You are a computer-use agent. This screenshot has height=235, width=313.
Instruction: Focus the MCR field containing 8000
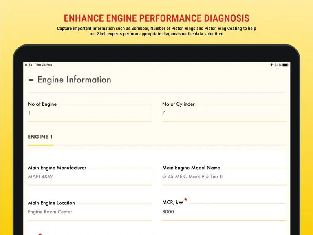click(x=224, y=212)
